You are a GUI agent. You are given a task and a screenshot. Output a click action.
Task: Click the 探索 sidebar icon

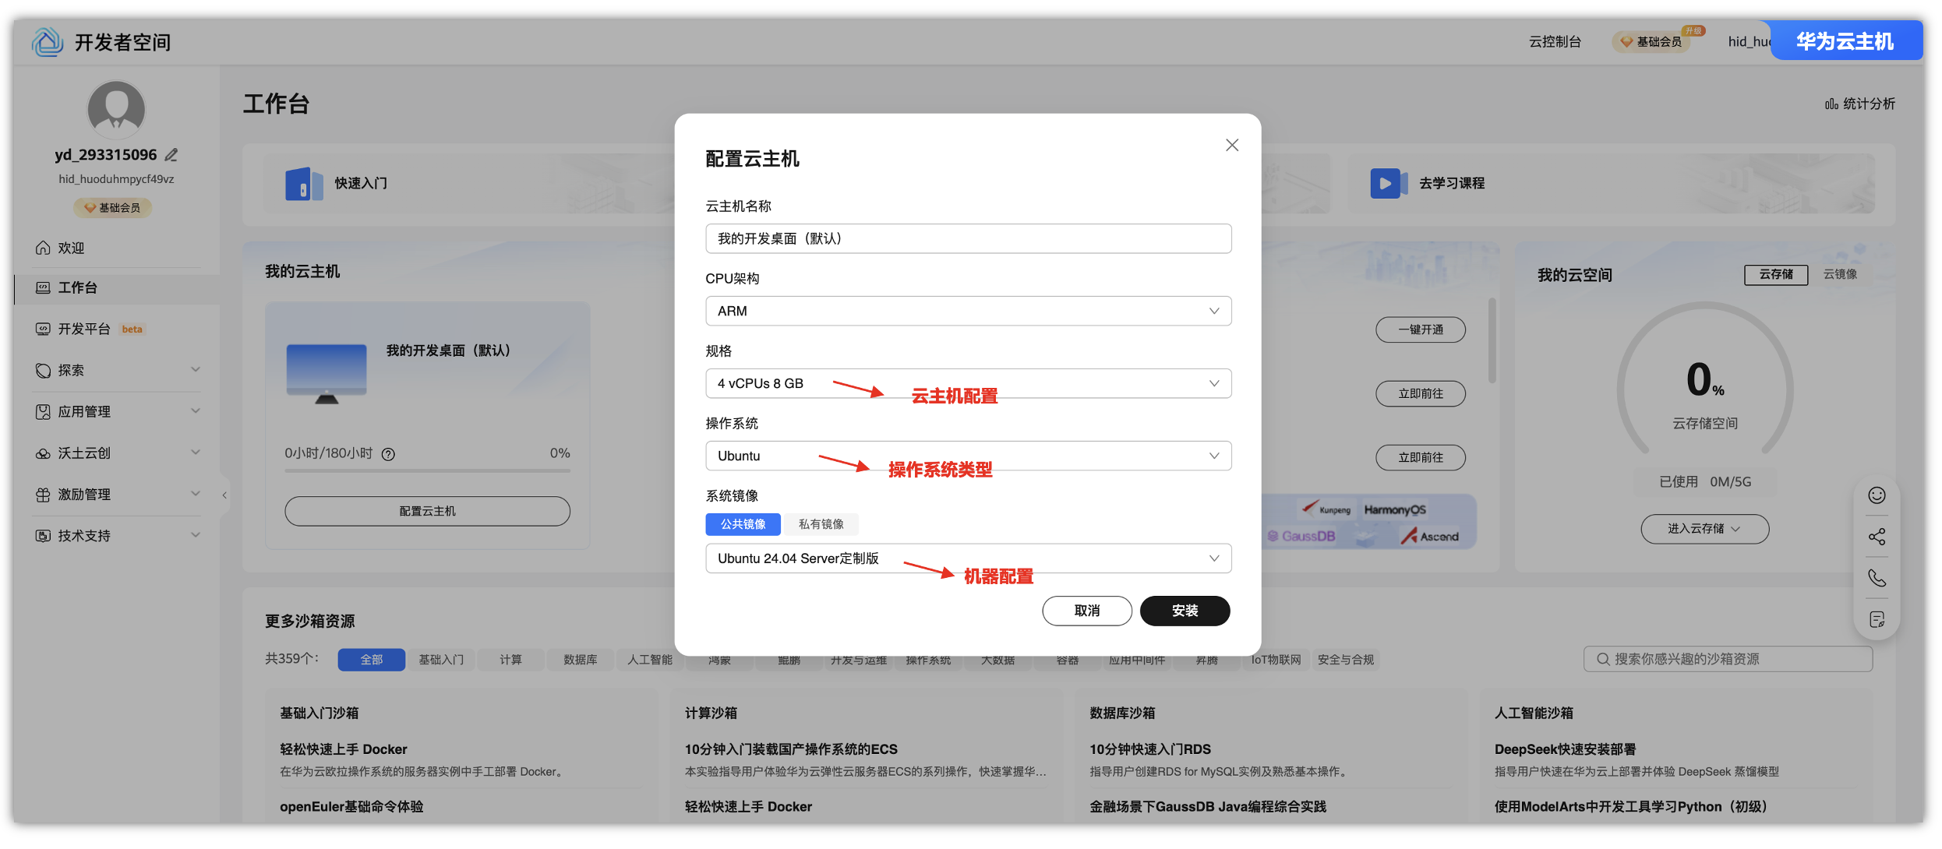point(43,370)
